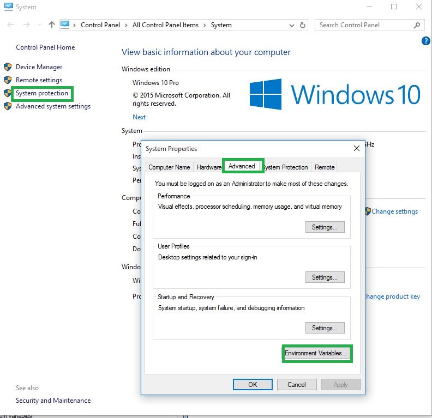Open User Profiles Settings button
The height and width of the screenshot is (418, 432).
click(325, 277)
